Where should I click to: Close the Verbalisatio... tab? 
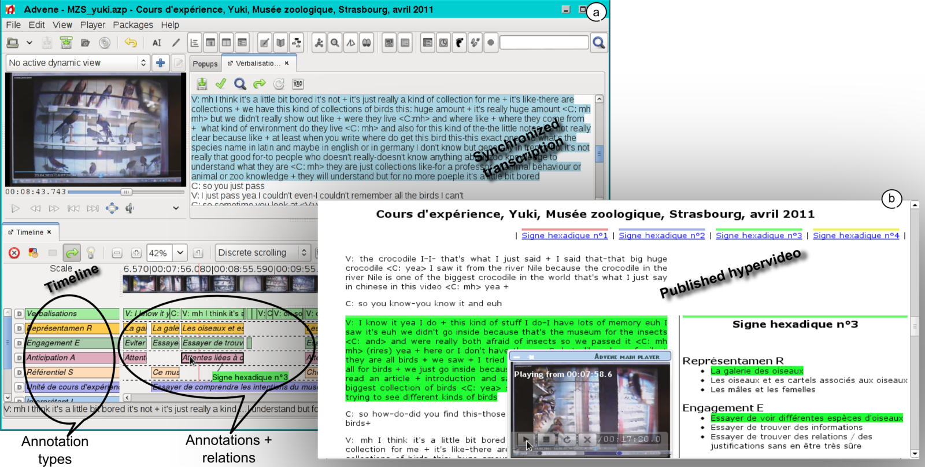pyautogui.click(x=287, y=63)
